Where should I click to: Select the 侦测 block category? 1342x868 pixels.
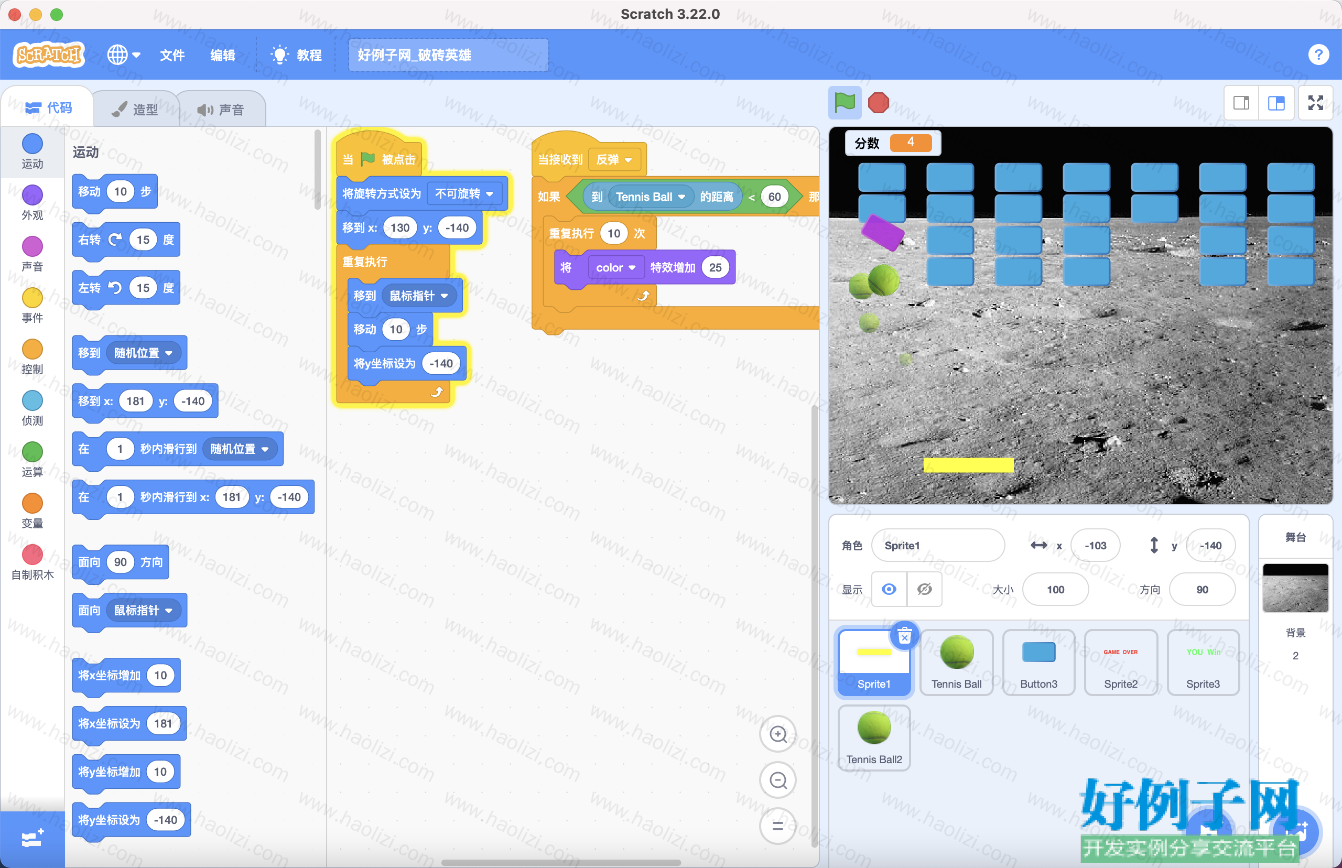pyautogui.click(x=32, y=408)
